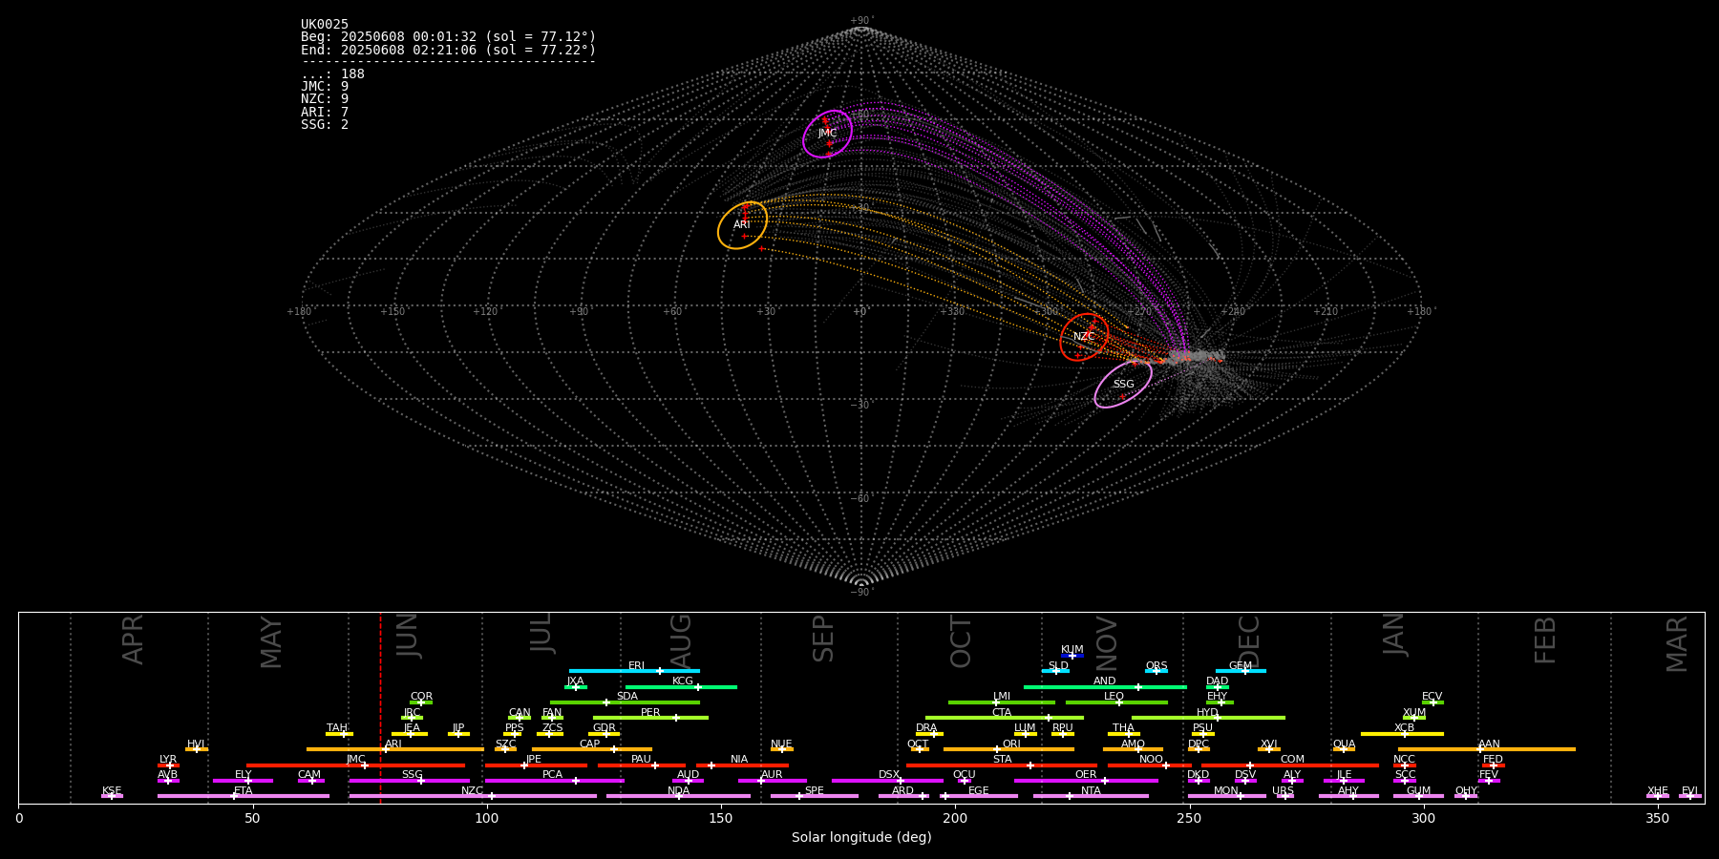Click the URS shower bar in the timeline

tap(1284, 796)
